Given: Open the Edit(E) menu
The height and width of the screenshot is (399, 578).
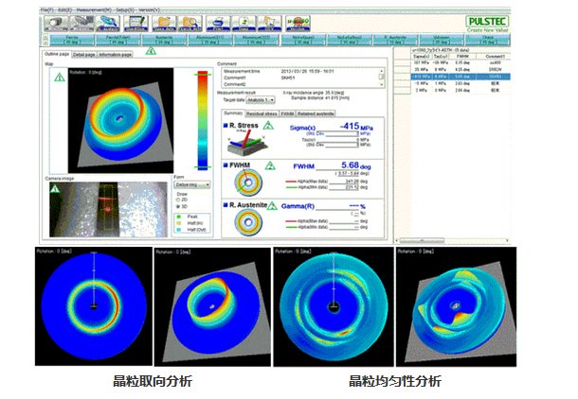Looking at the screenshot, I should pyautogui.click(x=64, y=10).
